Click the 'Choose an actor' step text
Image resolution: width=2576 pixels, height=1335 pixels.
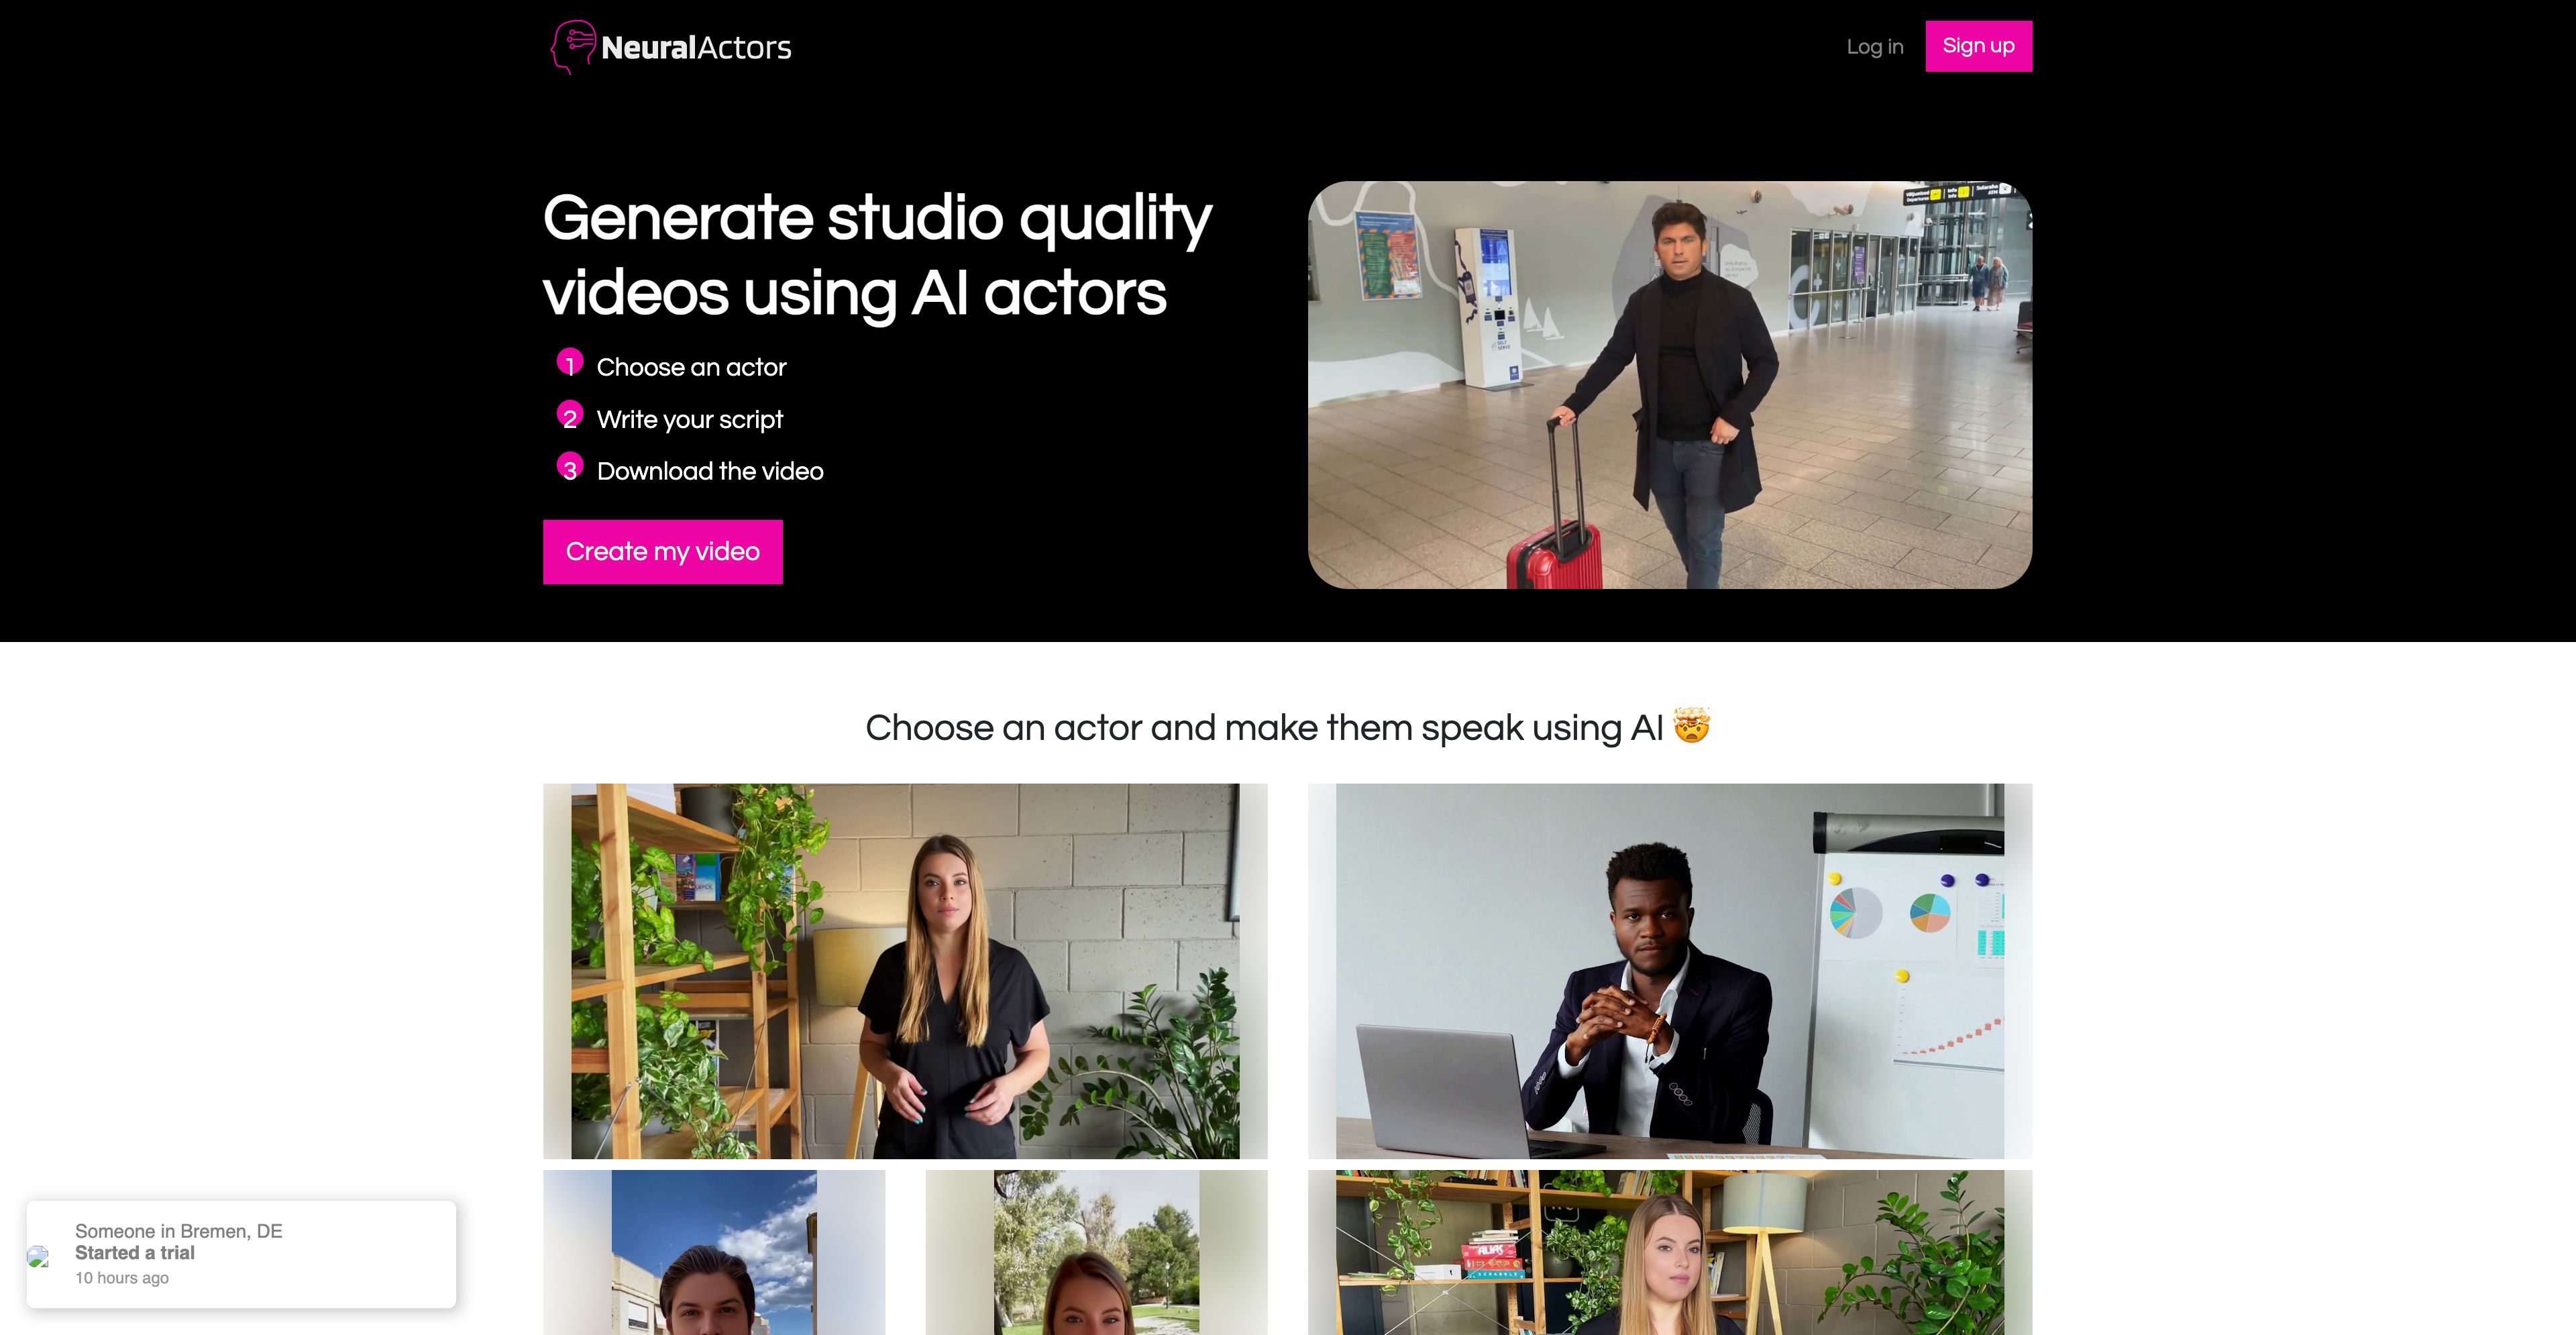click(691, 367)
